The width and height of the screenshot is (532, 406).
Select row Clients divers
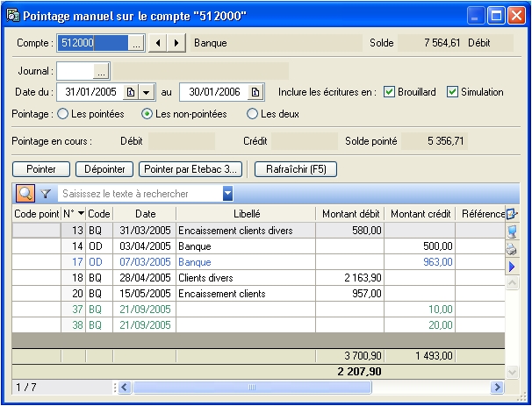click(x=258, y=278)
